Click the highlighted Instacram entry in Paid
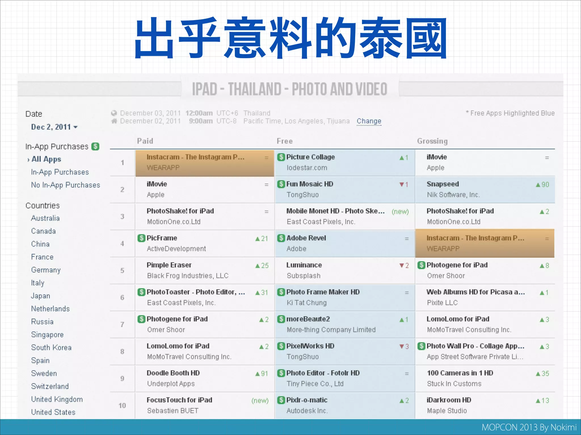This screenshot has height=435, width=581. pos(195,157)
